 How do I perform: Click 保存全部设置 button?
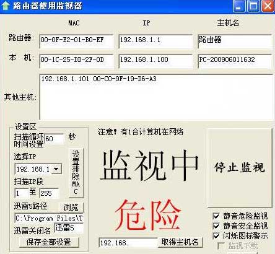coord(49,242)
